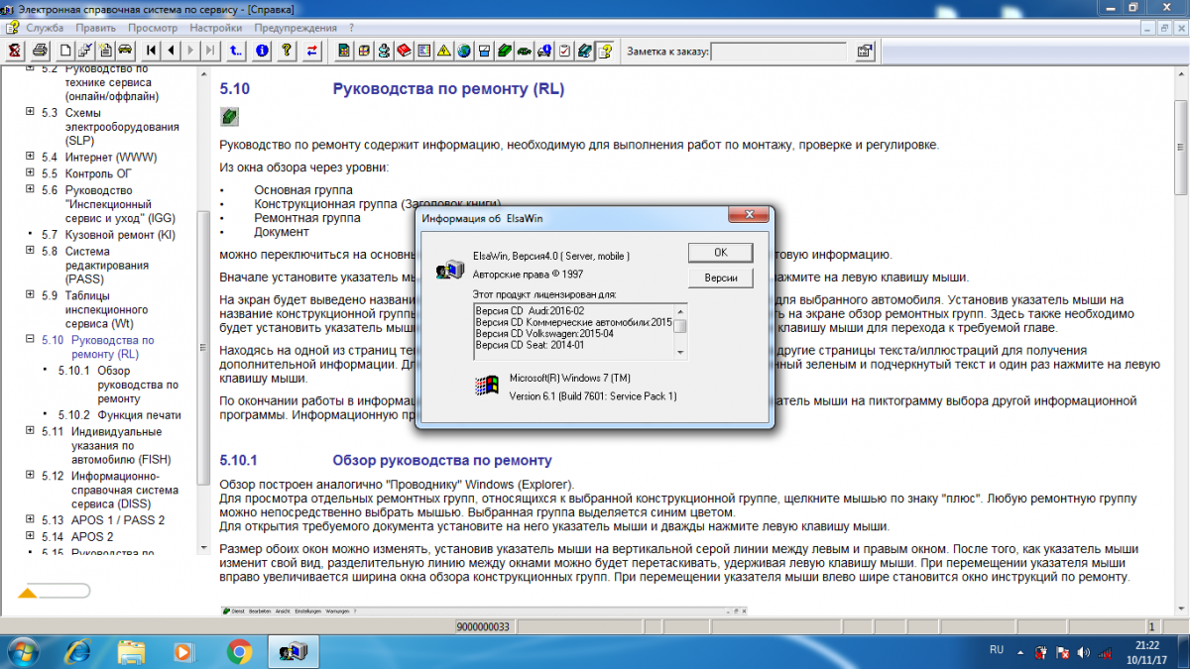This screenshot has width=1190, height=669.
Task: Expand the 5.5 Контроль ОГ node
Action: coord(30,172)
